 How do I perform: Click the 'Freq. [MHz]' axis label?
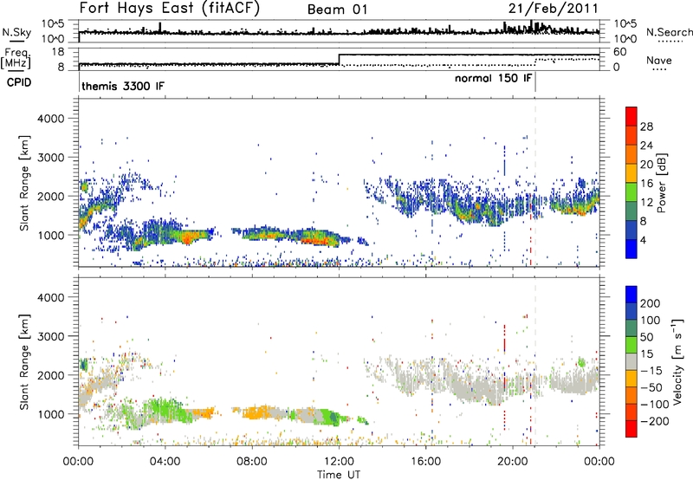click(16, 59)
